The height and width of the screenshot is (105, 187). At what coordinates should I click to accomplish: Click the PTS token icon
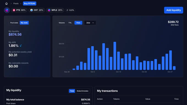pyautogui.click(x=14, y=10)
